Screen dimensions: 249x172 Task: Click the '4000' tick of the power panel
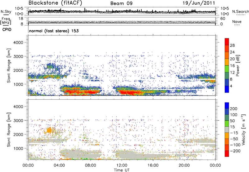tap(18, 43)
